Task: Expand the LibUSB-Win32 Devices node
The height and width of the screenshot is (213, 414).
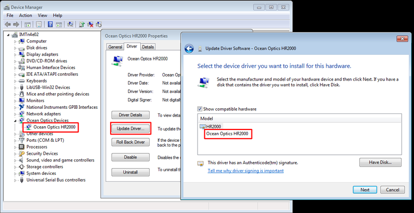Action: [x=16, y=87]
